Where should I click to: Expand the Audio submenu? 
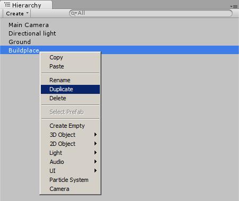pos(70,162)
